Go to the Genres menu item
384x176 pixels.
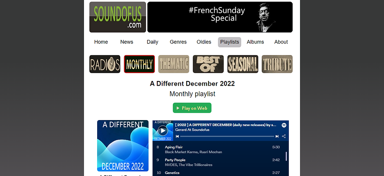click(178, 42)
